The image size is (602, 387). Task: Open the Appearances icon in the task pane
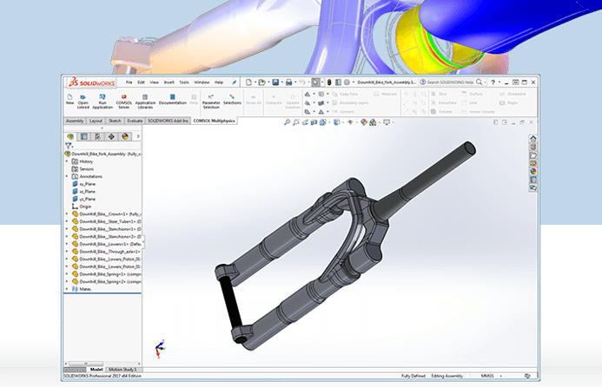pos(533,172)
